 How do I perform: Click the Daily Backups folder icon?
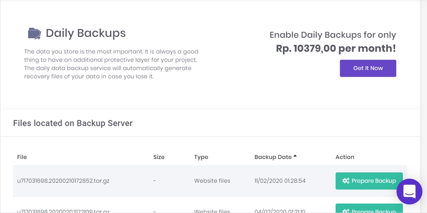click(x=34, y=33)
